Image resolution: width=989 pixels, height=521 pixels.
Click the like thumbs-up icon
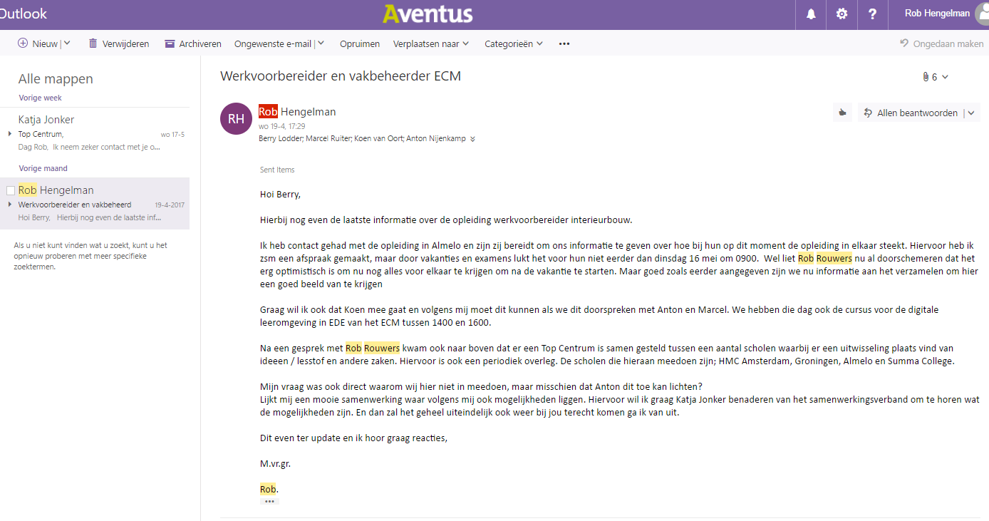click(x=842, y=113)
